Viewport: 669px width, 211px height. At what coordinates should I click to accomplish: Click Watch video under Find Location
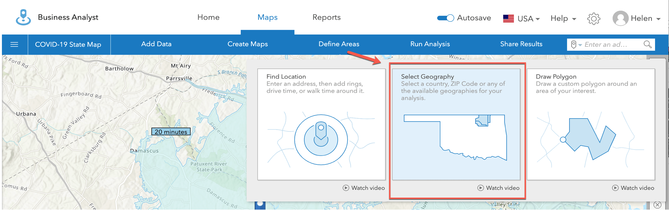[x=368, y=188]
